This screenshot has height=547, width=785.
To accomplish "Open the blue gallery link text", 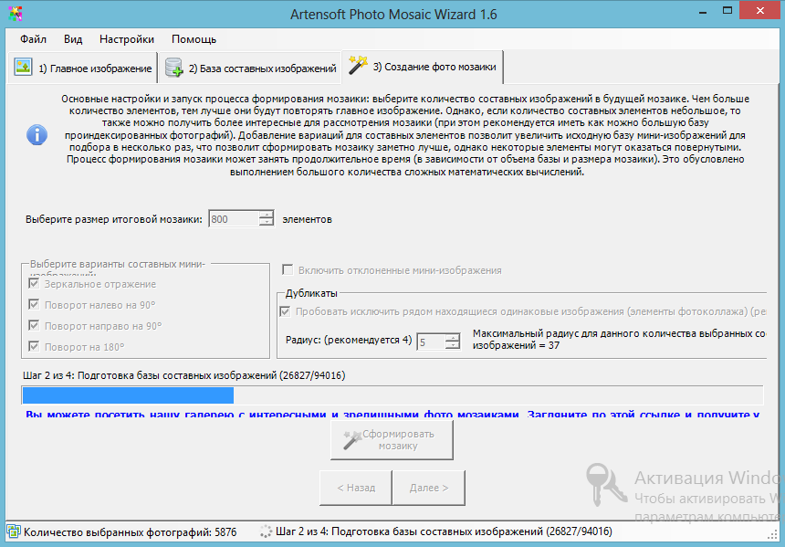I will pyautogui.click(x=392, y=415).
